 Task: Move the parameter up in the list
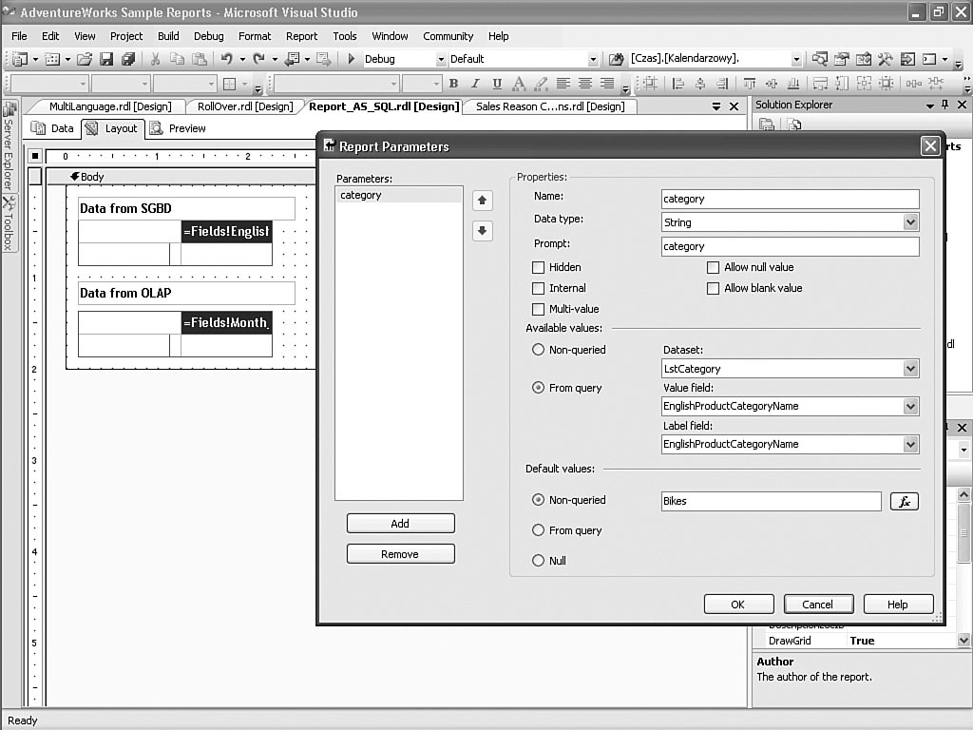click(482, 201)
